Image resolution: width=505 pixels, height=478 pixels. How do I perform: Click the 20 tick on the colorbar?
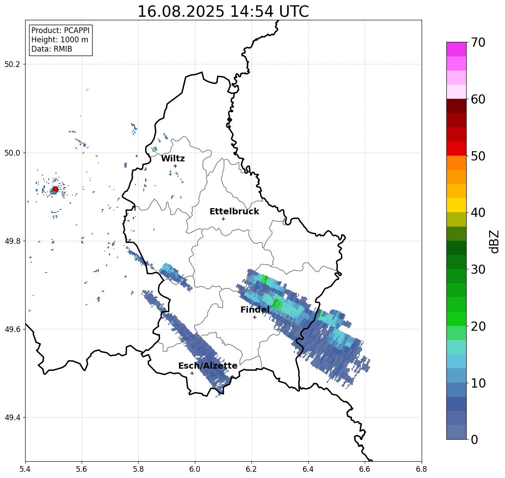tap(478, 326)
